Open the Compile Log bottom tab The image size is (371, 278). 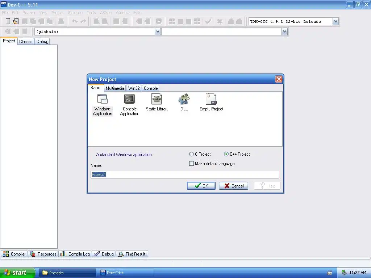pyautogui.click(x=75, y=254)
